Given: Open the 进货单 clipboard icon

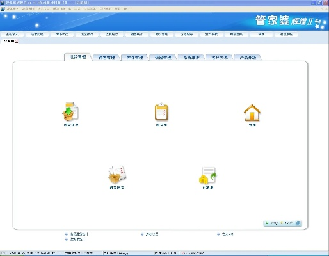Looking at the screenshot, I should (x=161, y=112).
